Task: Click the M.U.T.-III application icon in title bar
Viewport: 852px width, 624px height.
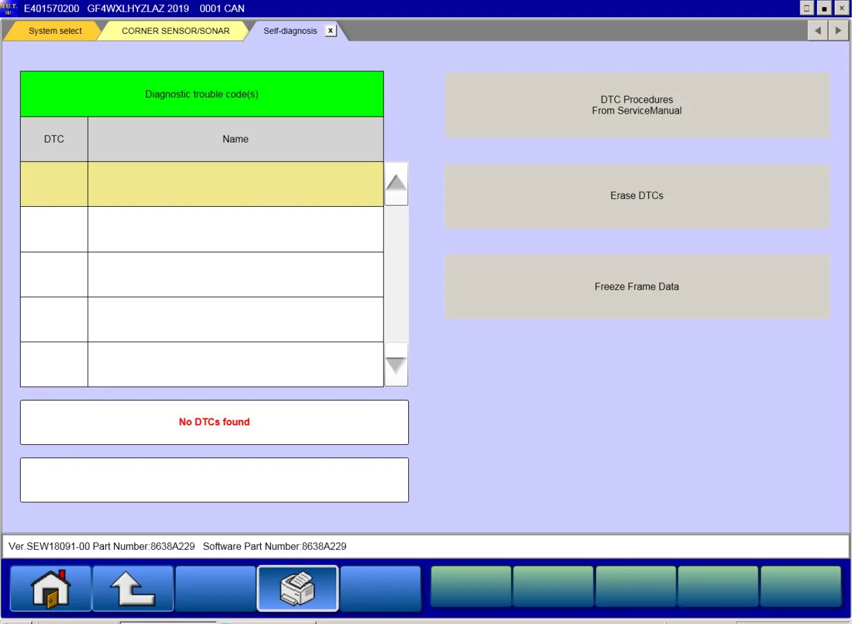Action: tap(9, 9)
